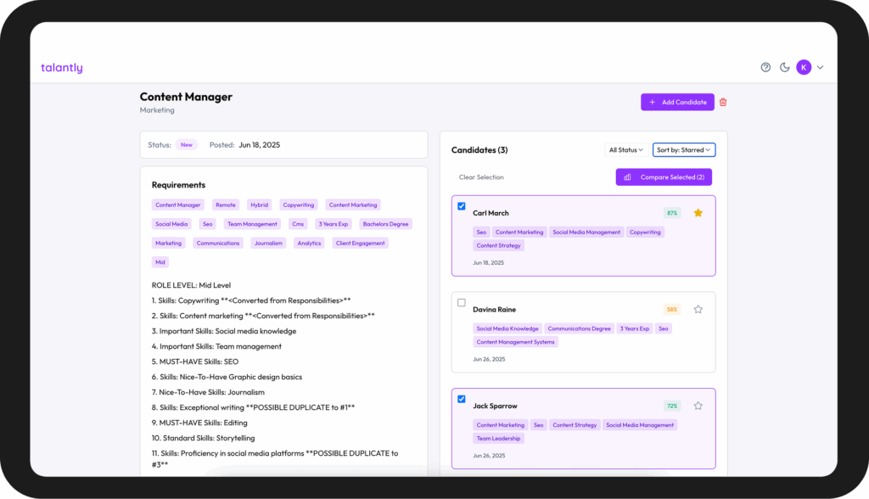Open the All Status filter dropdown

coord(626,150)
